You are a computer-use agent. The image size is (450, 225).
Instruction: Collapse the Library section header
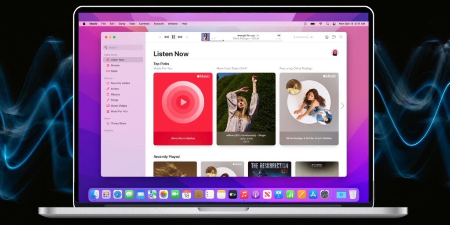[109, 78]
